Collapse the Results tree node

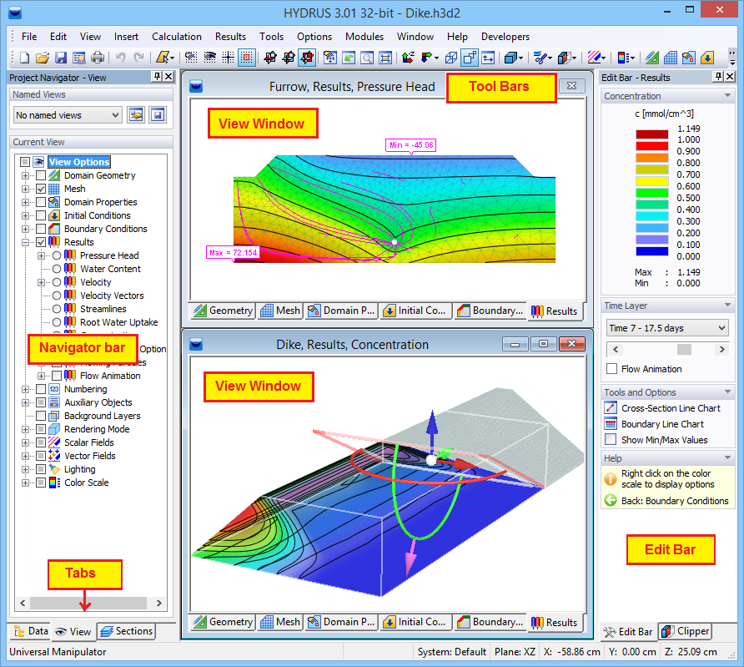25,242
